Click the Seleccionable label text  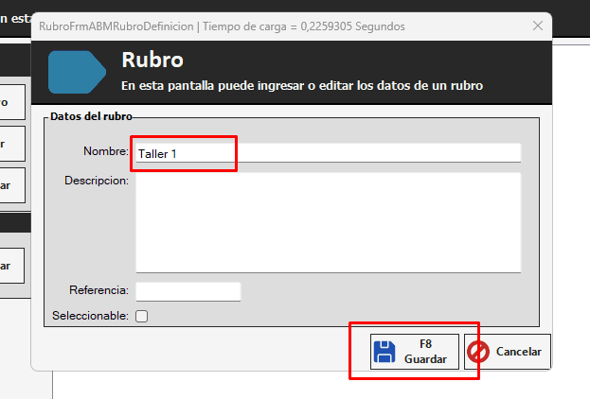(91, 316)
